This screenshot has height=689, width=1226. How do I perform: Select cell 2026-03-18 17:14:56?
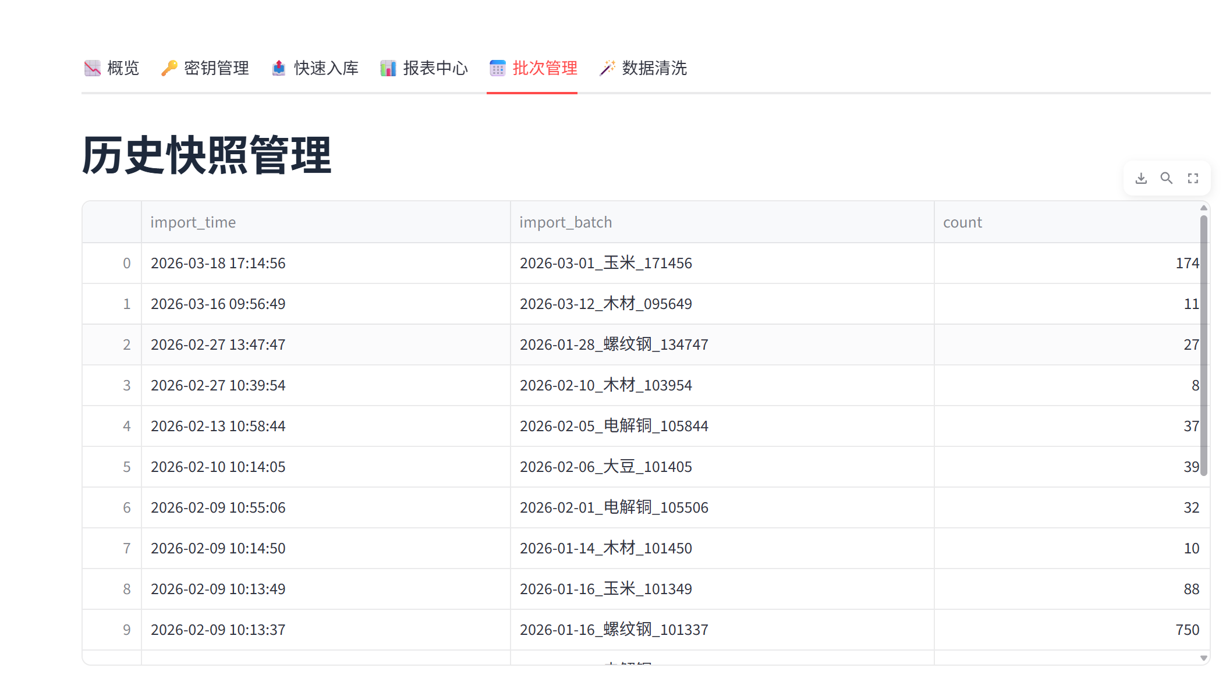[x=326, y=263]
